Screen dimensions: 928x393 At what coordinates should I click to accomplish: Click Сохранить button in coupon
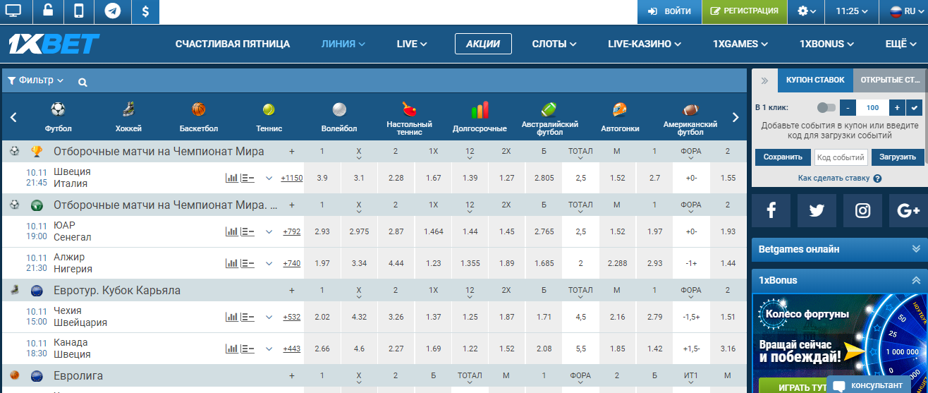[783, 157]
